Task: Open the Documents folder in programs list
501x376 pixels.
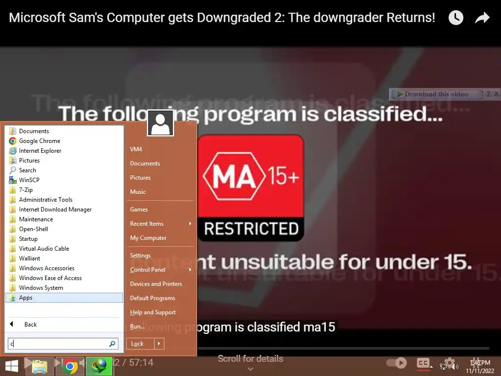Action: click(64, 131)
